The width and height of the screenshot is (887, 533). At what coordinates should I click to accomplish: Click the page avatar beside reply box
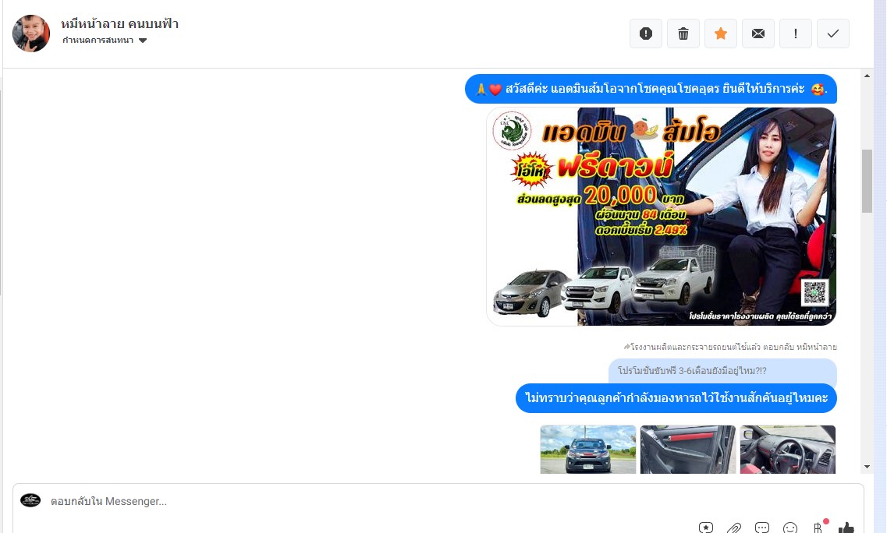(x=30, y=500)
